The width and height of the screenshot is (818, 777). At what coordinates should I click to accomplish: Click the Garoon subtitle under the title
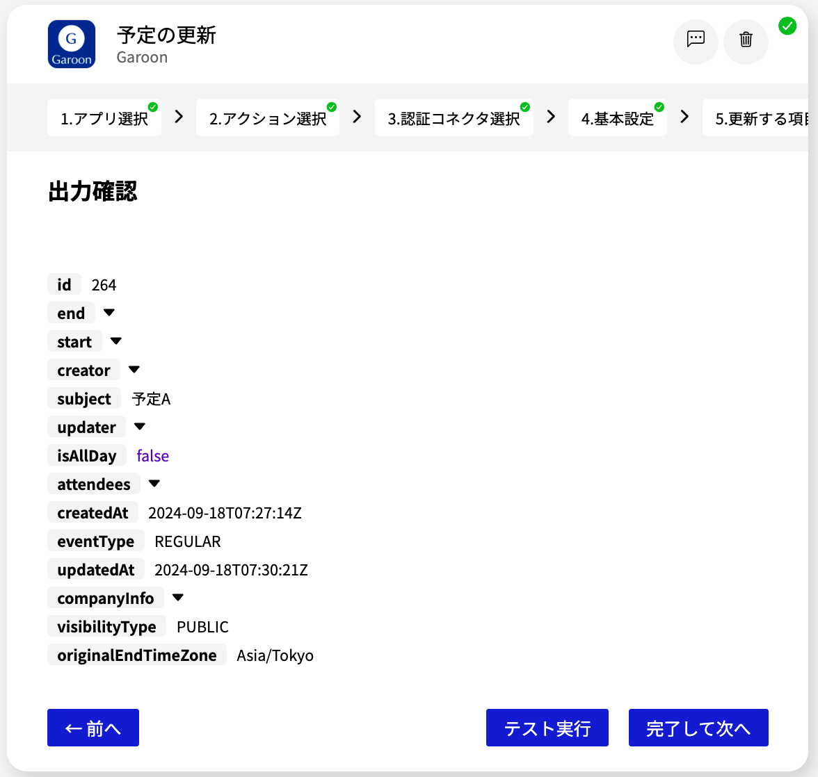pyautogui.click(x=142, y=57)
